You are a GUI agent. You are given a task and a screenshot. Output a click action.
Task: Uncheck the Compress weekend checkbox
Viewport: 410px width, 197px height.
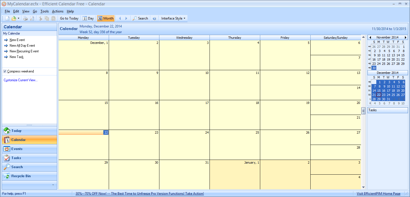tap(5, 71)
